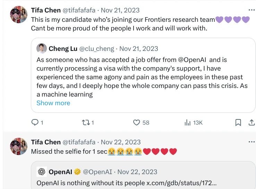
Task: Click Cheng Lu's small profile picture
Action: pyautogui.click(x=41, y=48)
